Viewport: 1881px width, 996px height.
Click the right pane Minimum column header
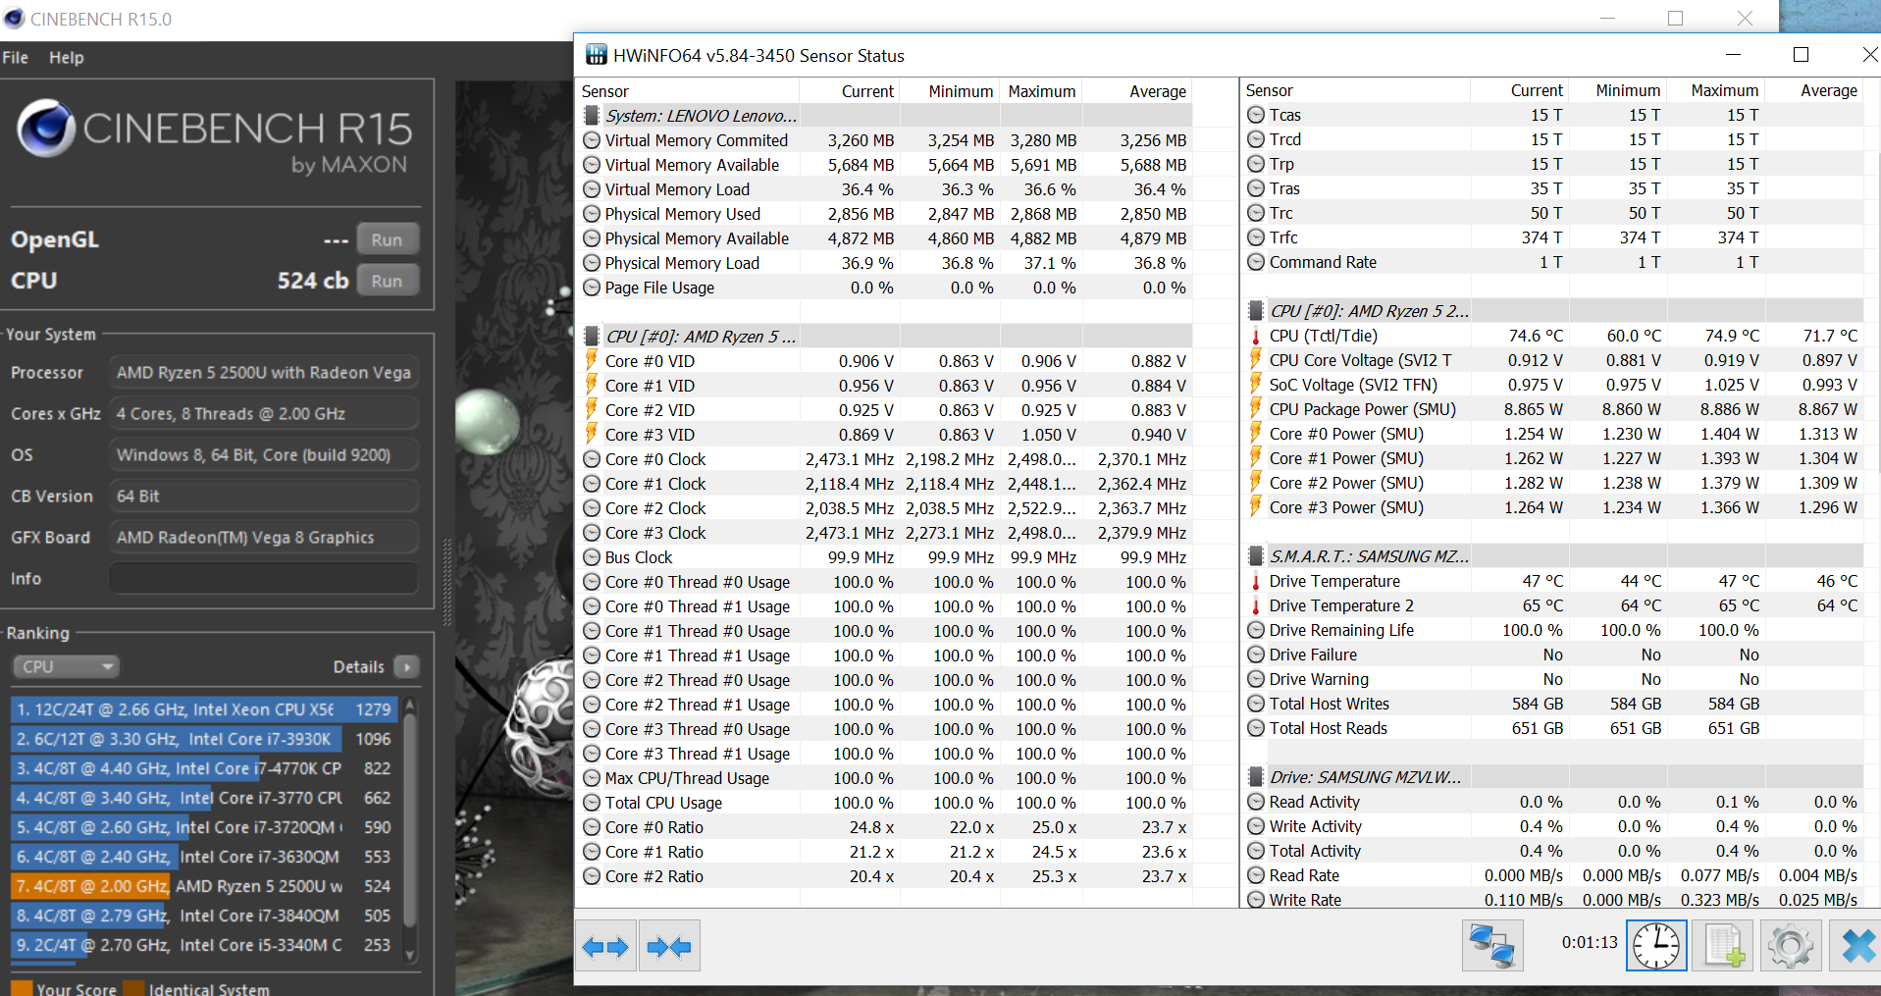(x=1618, y=90)
